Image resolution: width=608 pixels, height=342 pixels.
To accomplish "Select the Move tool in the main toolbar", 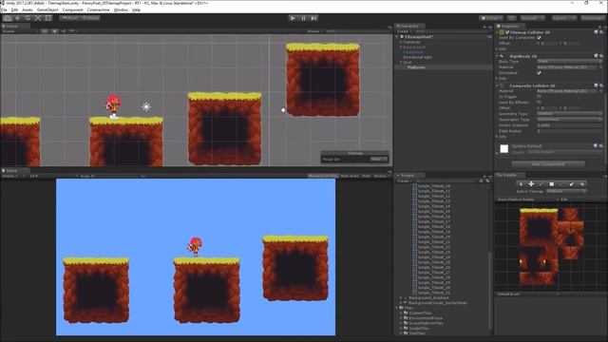I will 17,18.
